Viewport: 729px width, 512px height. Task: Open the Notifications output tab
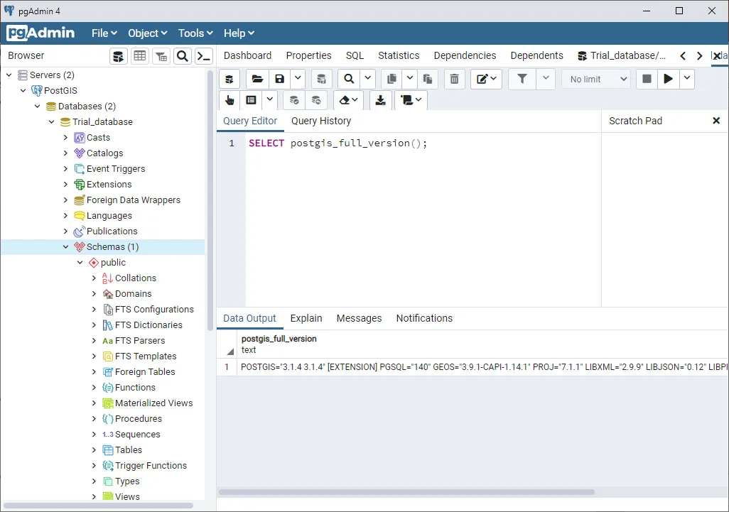424,319
